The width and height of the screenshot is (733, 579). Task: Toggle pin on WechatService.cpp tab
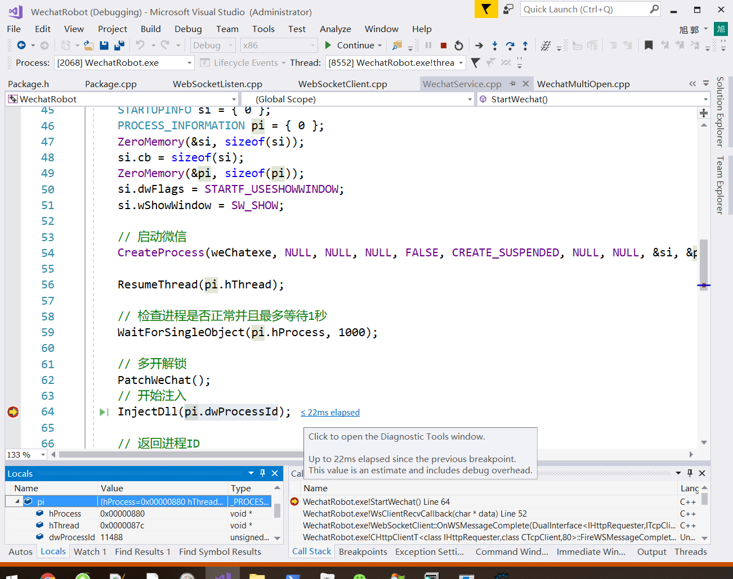click(512, 84)
